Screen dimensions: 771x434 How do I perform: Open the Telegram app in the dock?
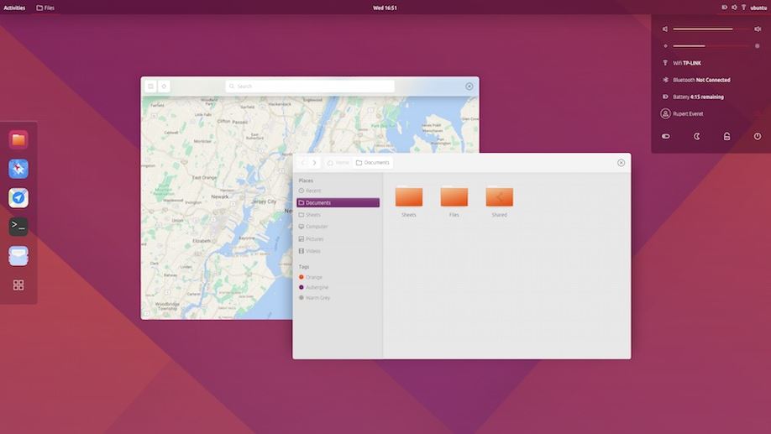(x=18, y=197)
